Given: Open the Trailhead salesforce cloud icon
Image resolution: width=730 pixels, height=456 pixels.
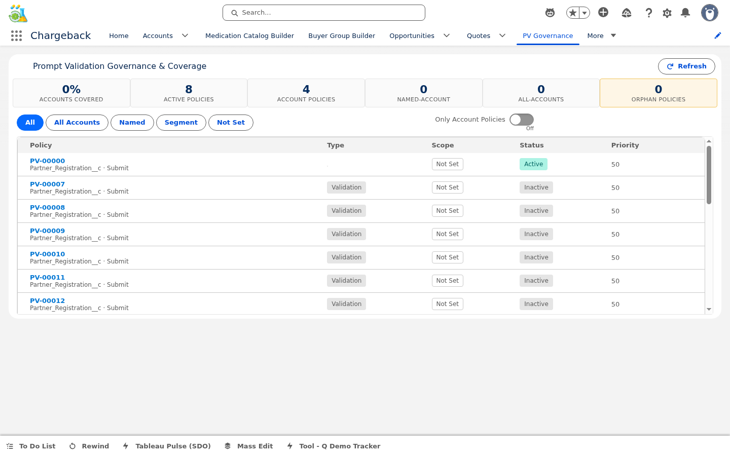Looking at the screenshot, I should tap(627, 13).
